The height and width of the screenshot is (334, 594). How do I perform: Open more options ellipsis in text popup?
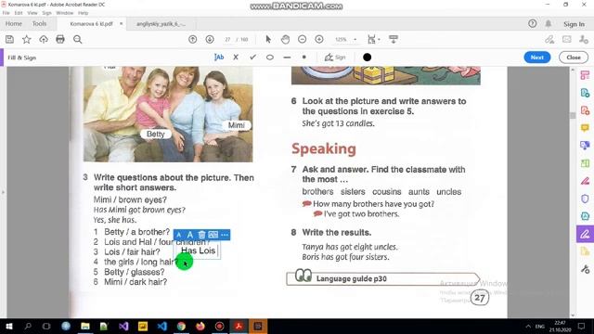point(225,235)
